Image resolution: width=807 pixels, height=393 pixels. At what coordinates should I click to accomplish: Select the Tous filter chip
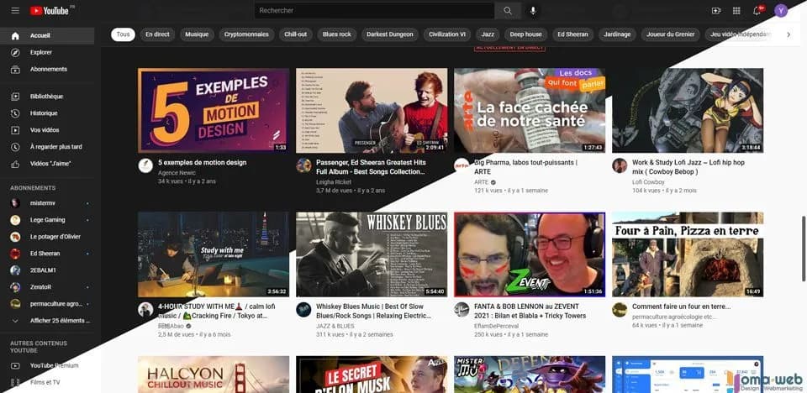pos(123,34)
